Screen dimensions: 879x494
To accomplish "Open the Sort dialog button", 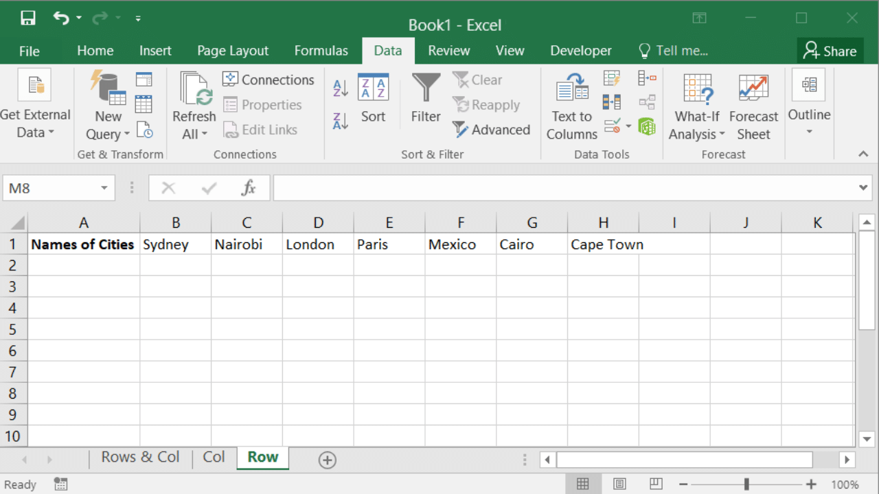I will pos(373,99).
